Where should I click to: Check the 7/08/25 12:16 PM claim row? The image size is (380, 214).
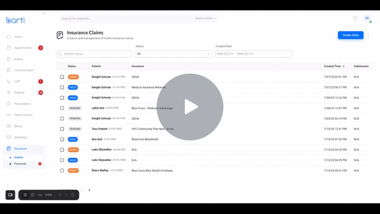pos(62,97)
